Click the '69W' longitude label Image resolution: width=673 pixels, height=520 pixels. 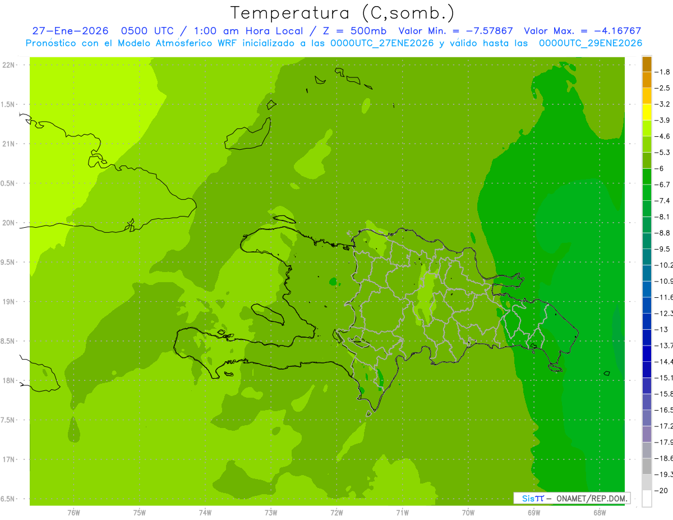pyautogui.click(x=534, y=513)
